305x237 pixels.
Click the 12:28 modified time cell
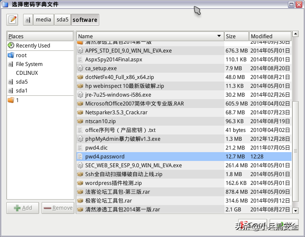coord(257,156)
